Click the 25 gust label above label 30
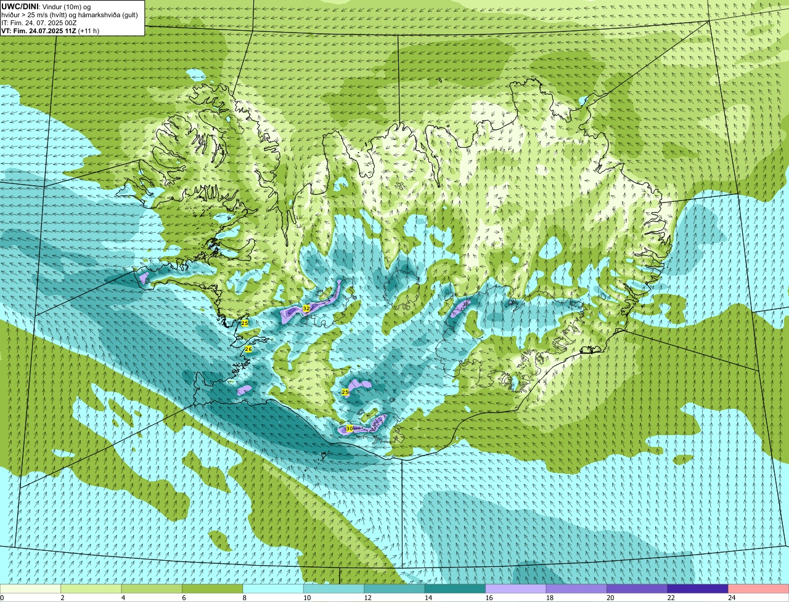789x602 pixels. [345, 392]
